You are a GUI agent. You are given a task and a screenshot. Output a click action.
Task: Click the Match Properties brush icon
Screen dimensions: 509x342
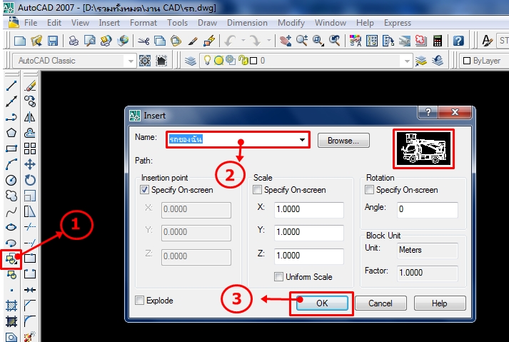click(193, 41)
